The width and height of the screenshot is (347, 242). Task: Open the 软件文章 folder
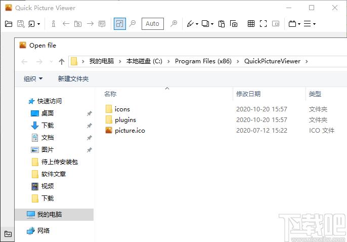pos(49,174)
